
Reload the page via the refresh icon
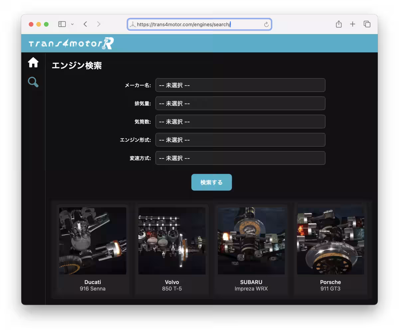point(266,24)
